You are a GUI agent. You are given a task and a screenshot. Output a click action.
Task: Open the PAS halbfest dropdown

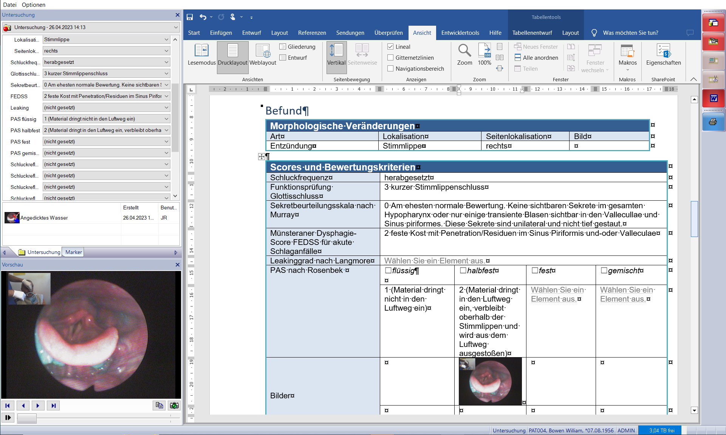click(166, 130)
